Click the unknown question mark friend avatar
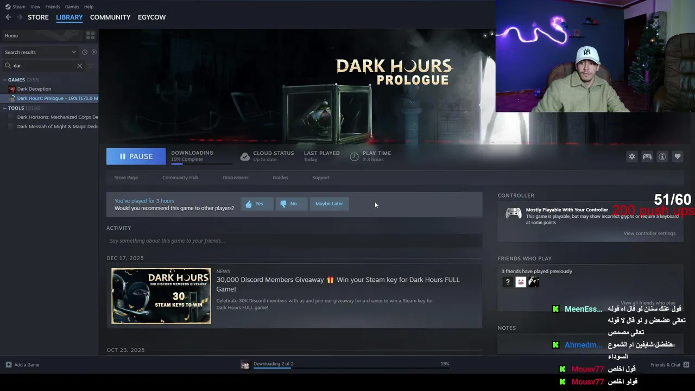 pyautogui.click(x=507, y=282)
